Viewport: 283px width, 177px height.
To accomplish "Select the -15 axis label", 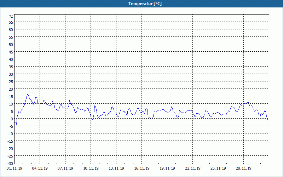I will [10, 141].
